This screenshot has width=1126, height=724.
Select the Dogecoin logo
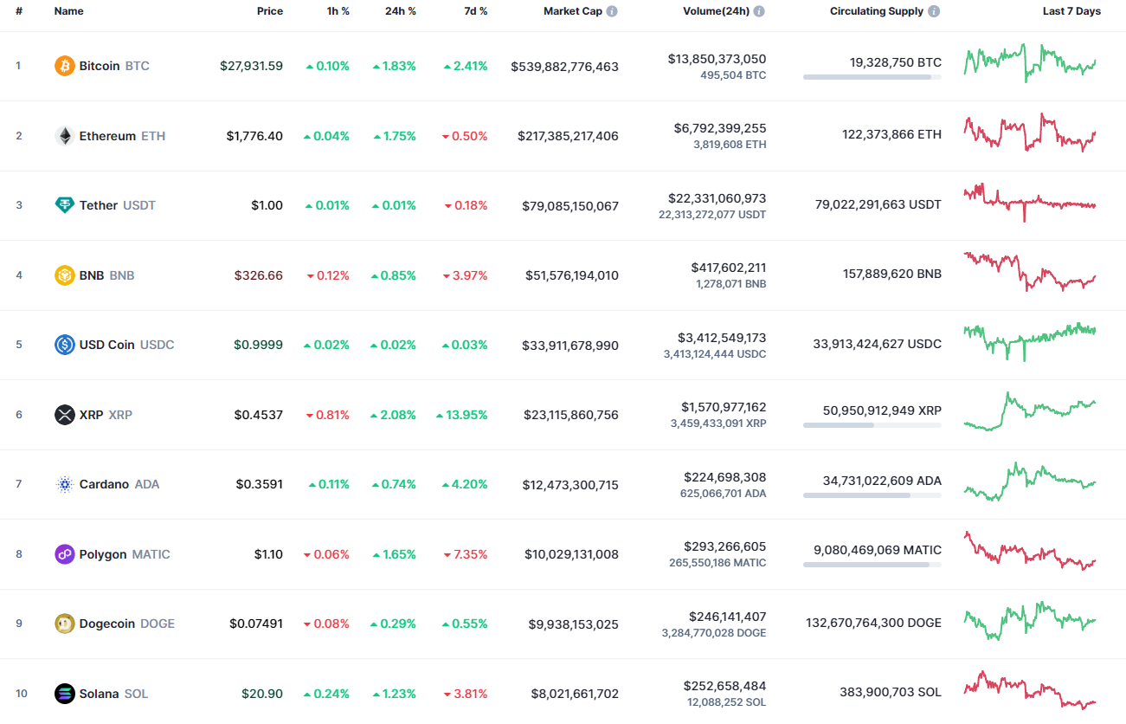(x=63, y=623)
